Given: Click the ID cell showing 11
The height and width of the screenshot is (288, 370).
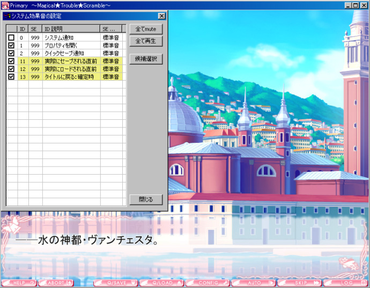Looking at the screenshot, I should click(x=23, y=61).
